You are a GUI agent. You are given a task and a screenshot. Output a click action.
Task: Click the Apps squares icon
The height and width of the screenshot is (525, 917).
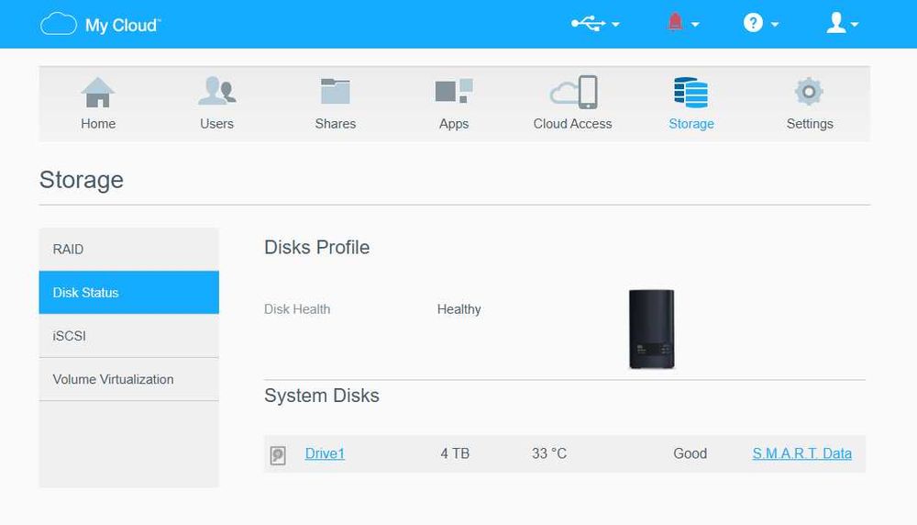point(454,91)
